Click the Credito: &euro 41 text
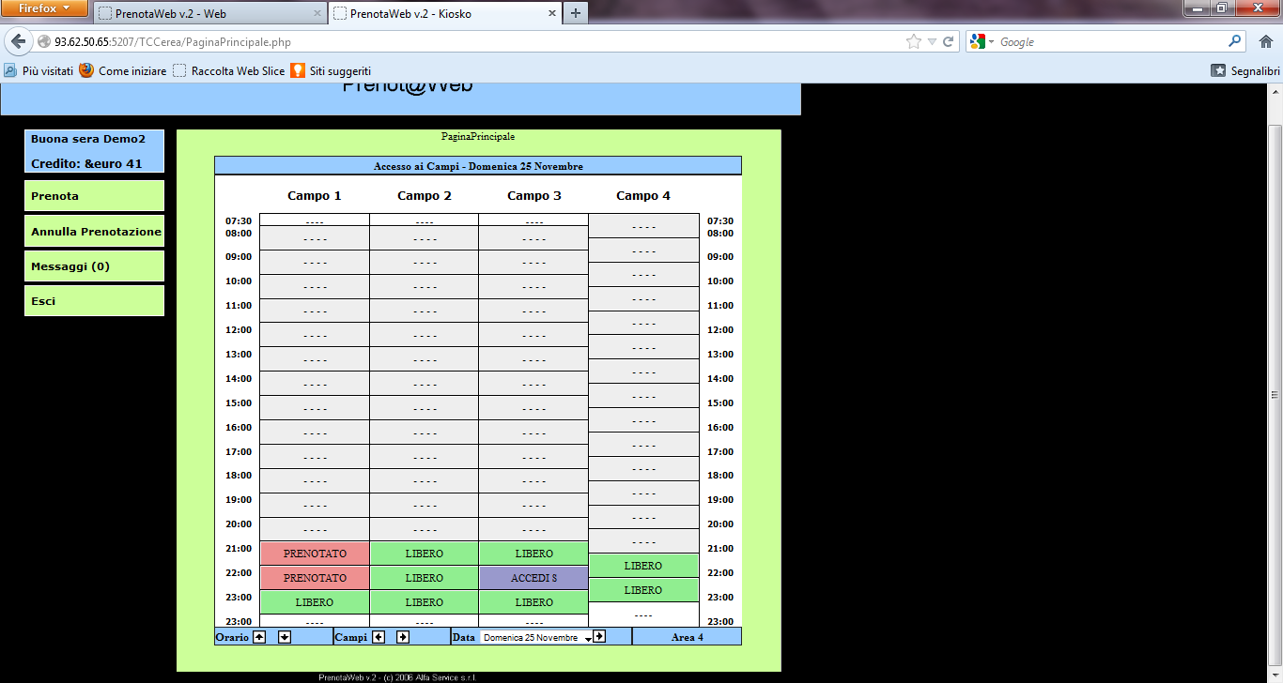The height and width of the screenshot is (683, 1283). coord(86,163)
